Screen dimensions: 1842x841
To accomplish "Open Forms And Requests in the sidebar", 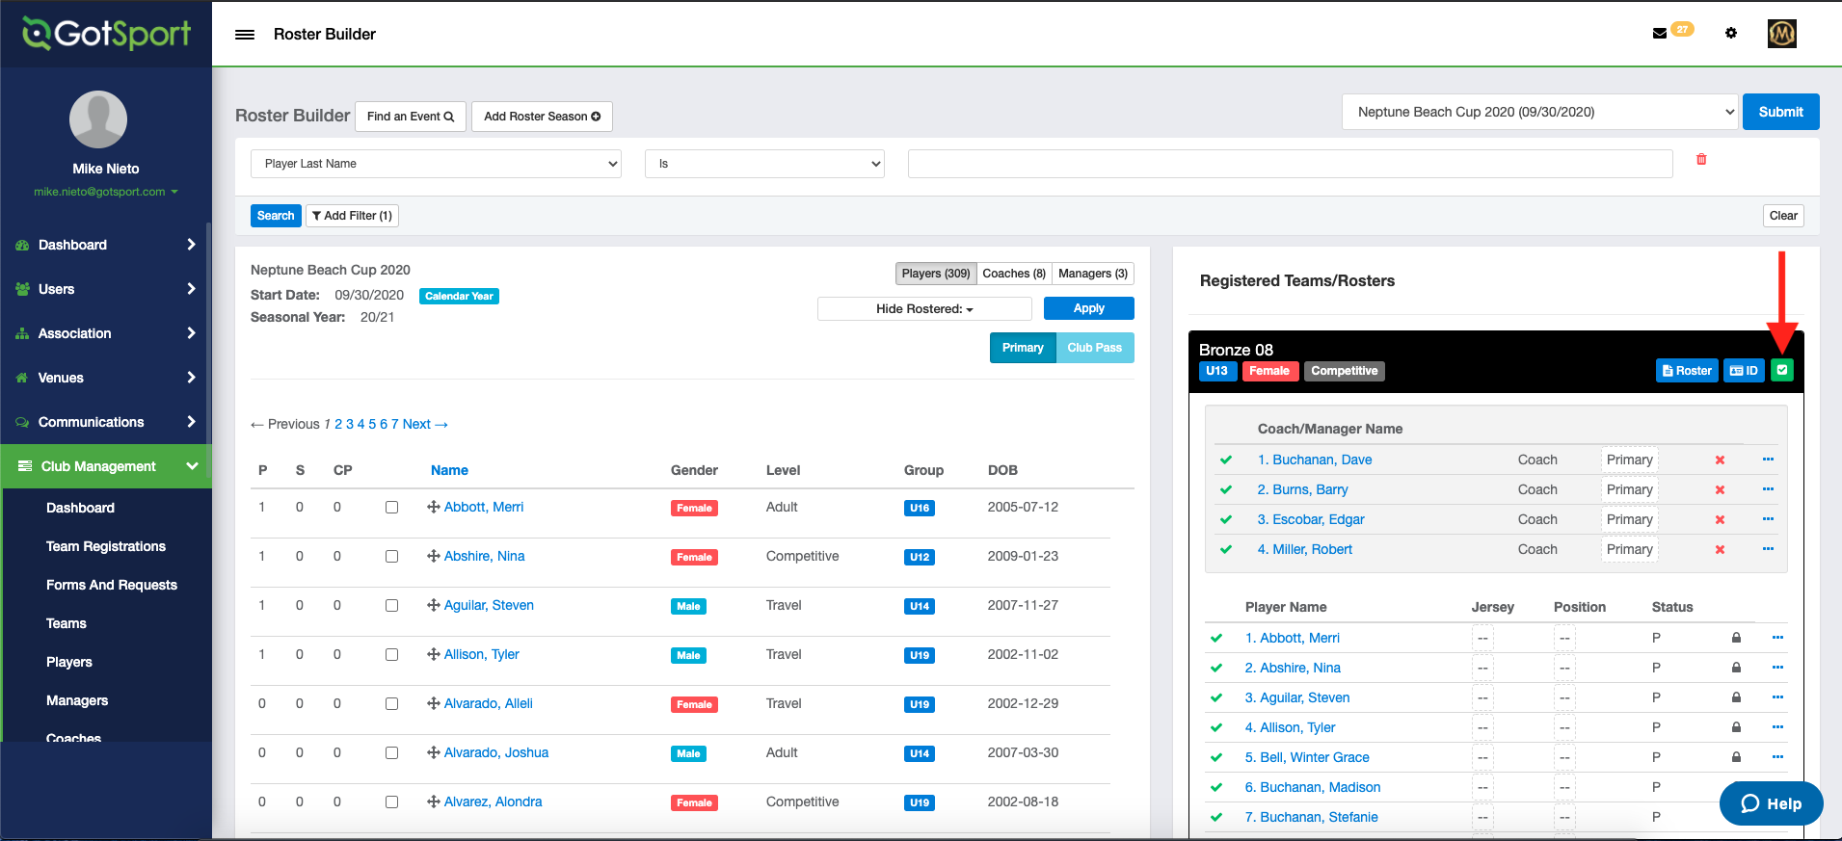I will pos(112,585).
